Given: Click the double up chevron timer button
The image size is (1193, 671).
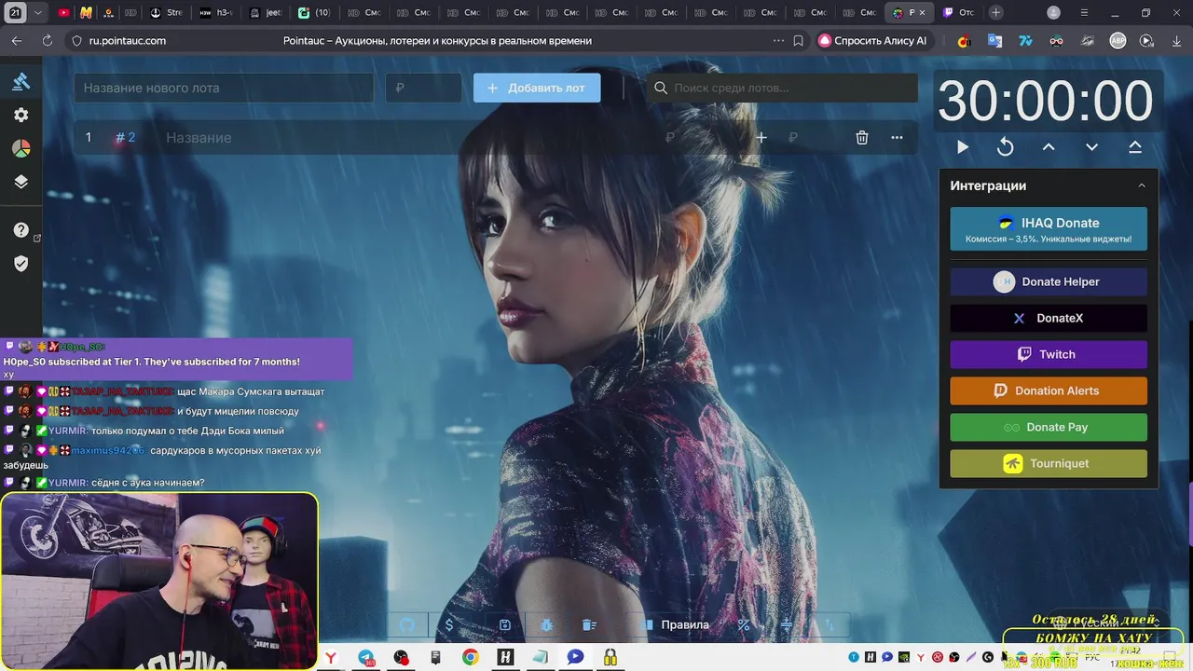Looking at the screenshot, I should tap(1135, 147).
